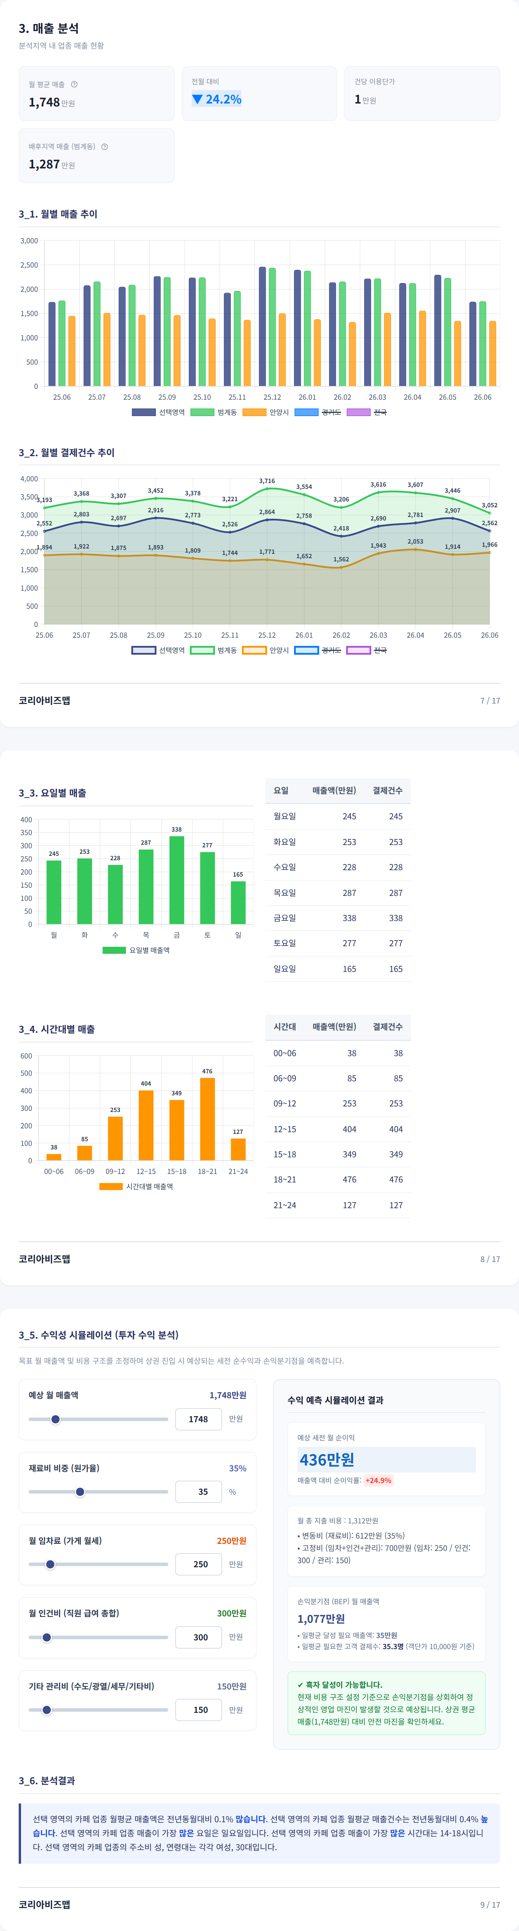Click the 원가율 input showing 35
Image resolution: width=519 pixels, height=1931 pixels.
pos(198,1492)
